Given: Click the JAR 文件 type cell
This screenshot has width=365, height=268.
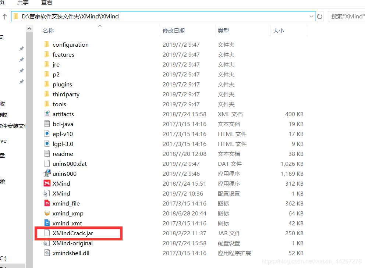Looking at the screenshot, I should coord(229,233).
